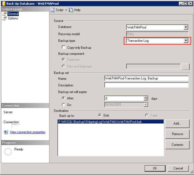Screen dimensions: 194x175
Task: Select the After expiration radio button
Action: coord(63,98)
